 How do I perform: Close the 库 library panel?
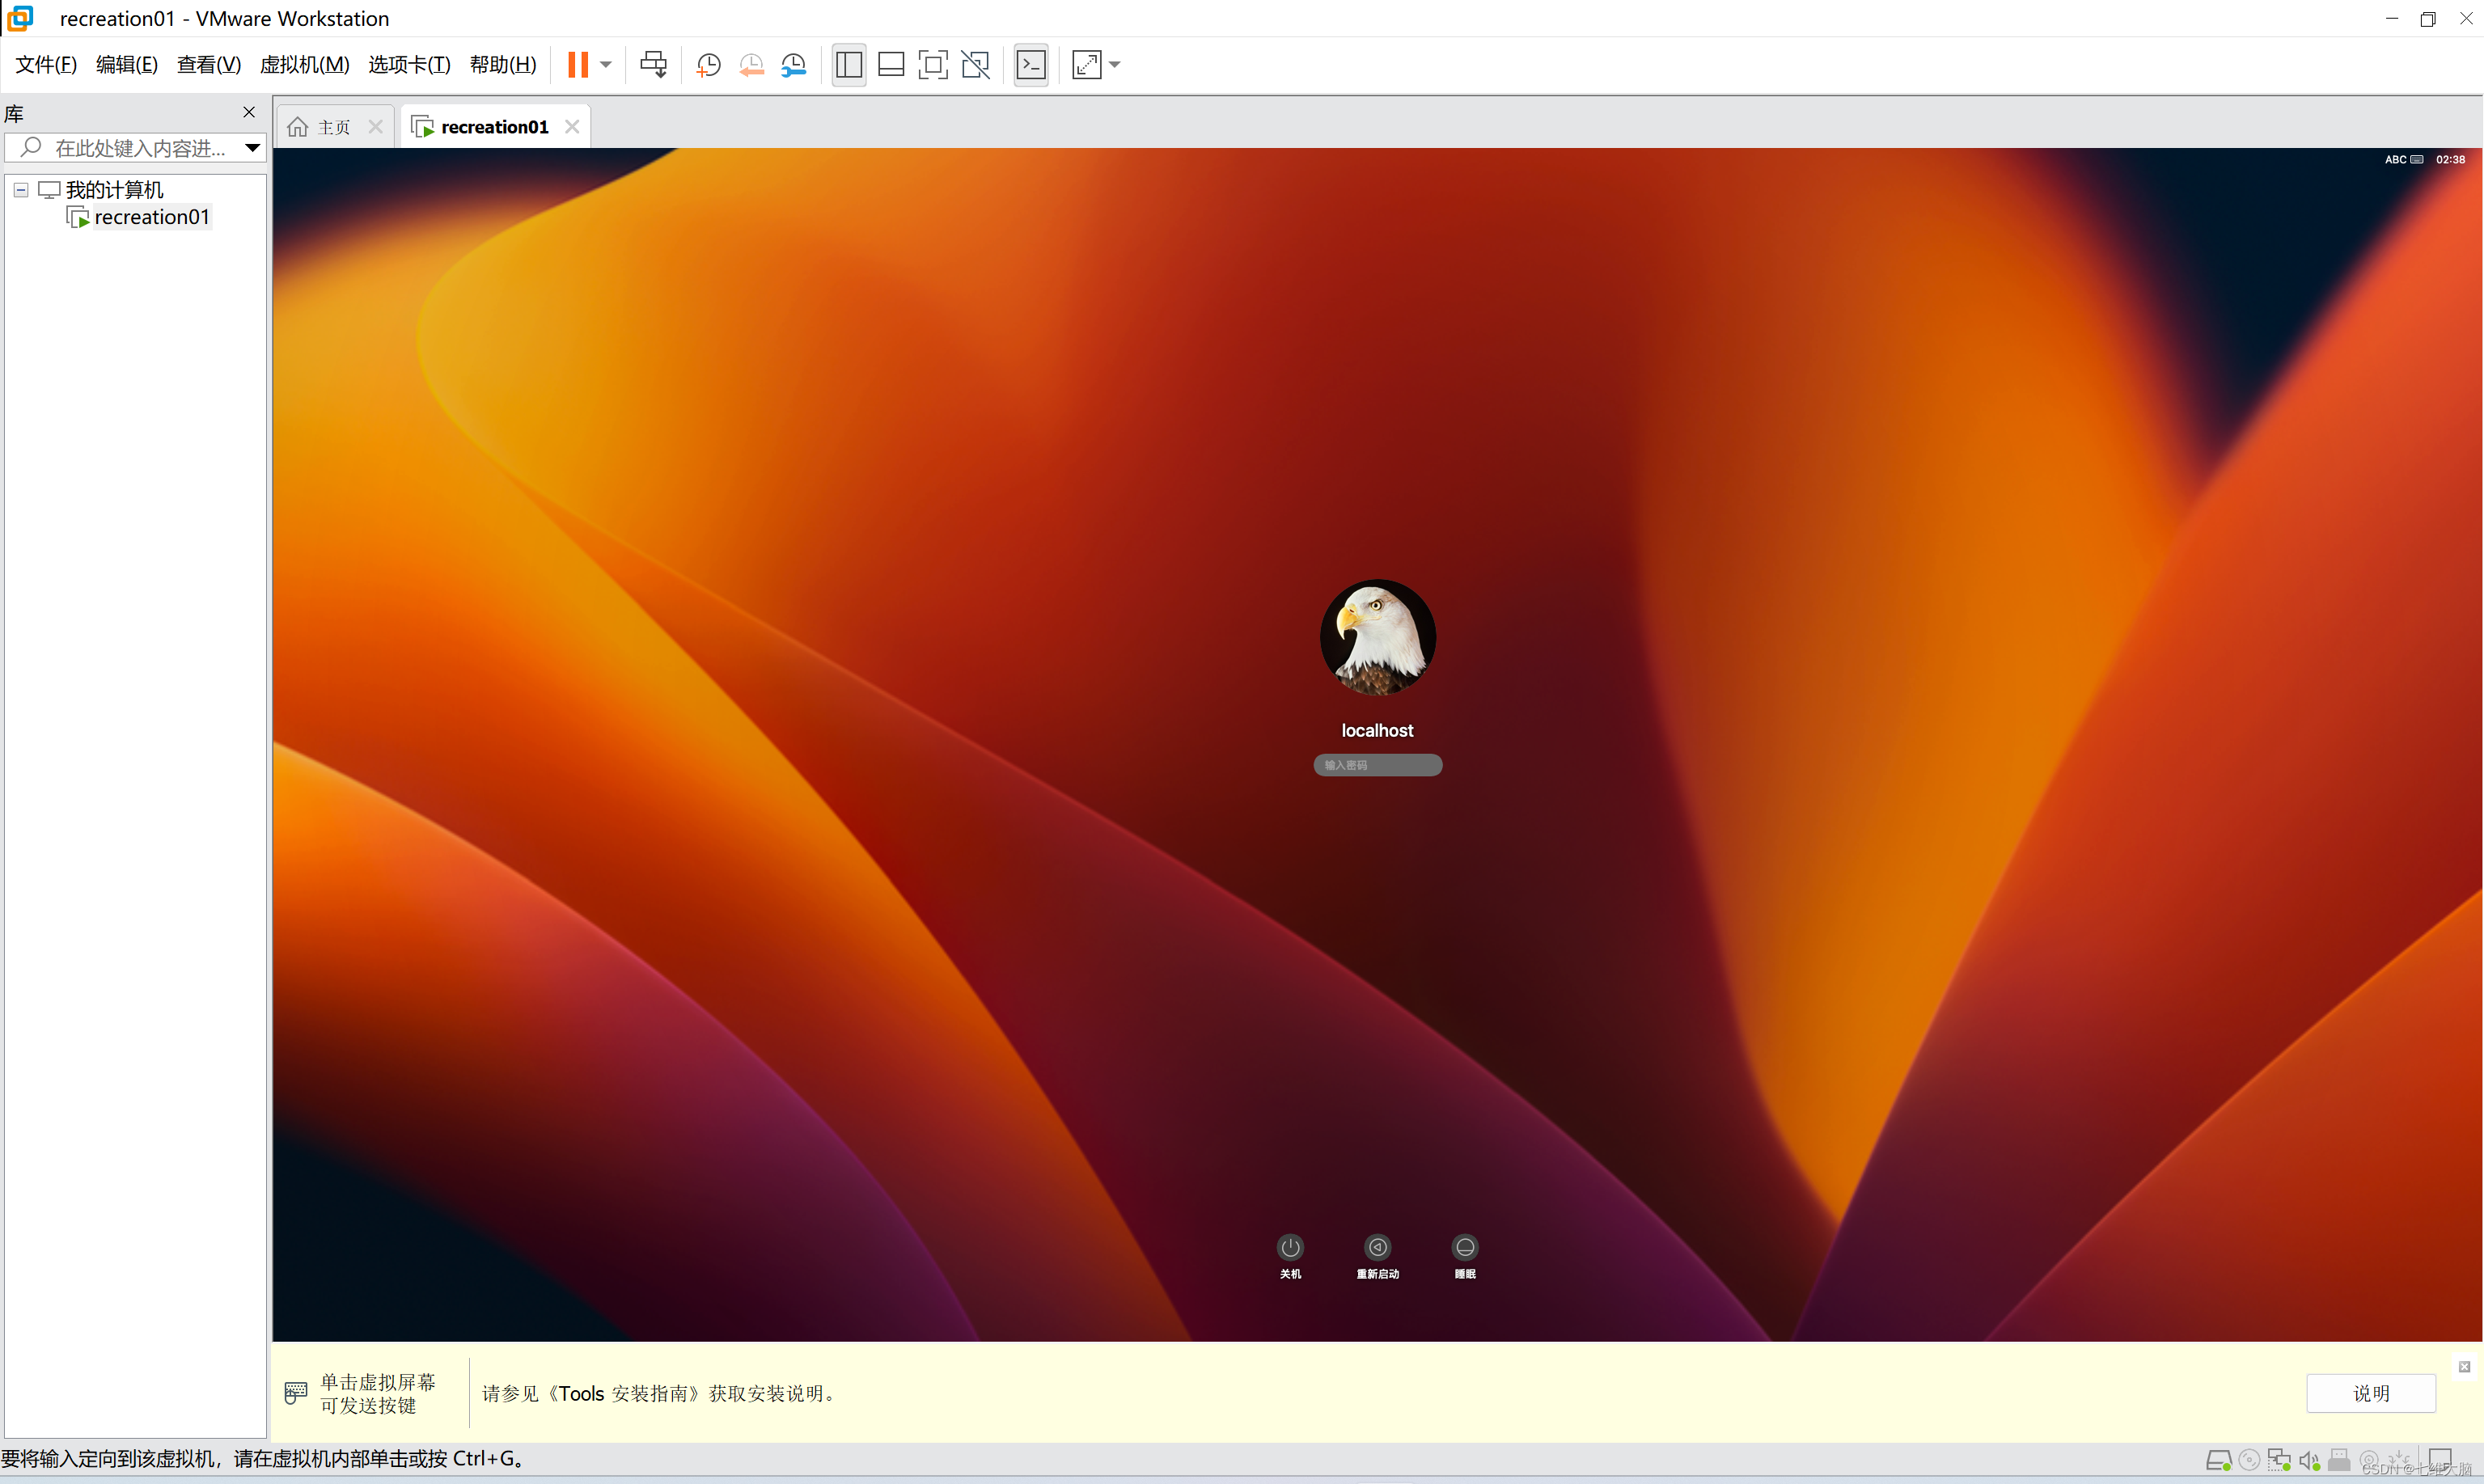coord(249,112)
